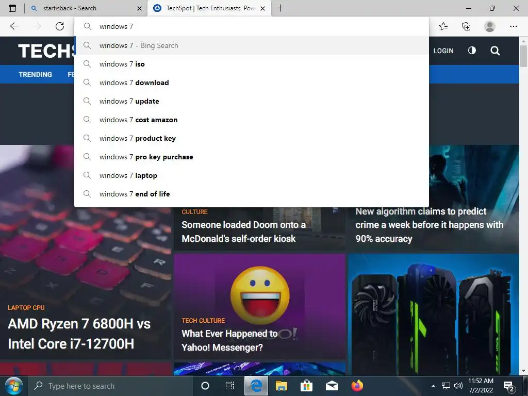Select suggestion windows 7 download
This screenshot has width=528, height=396.
point(252,82)
